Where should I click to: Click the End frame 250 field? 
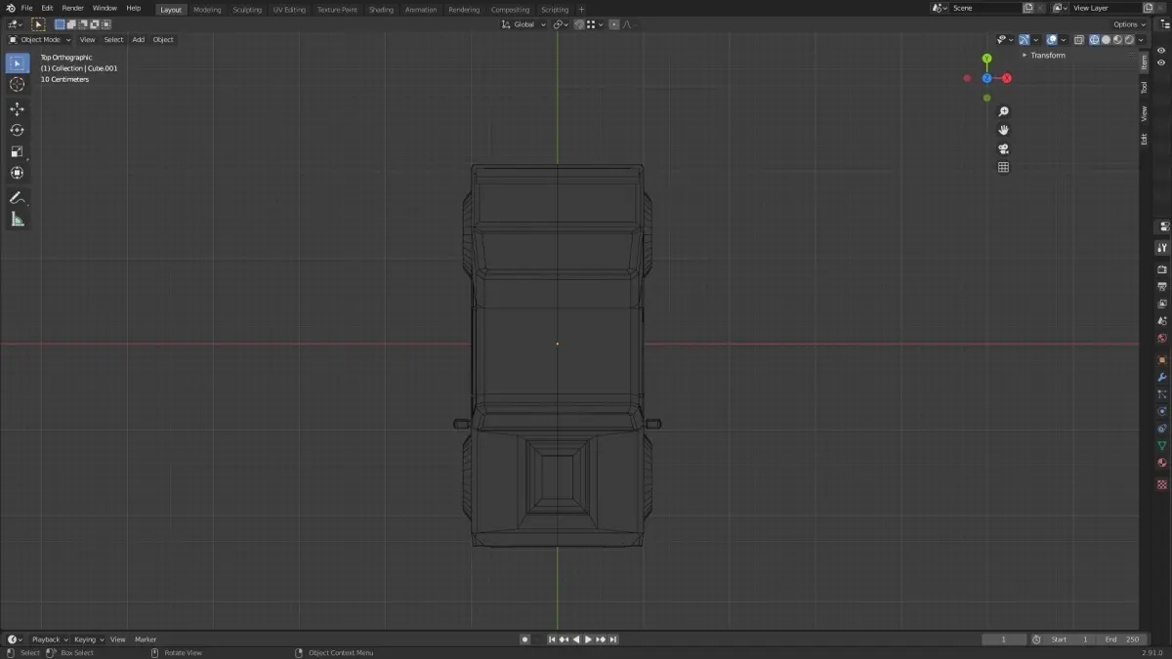pyautogui.click(x=1121, y=639)
